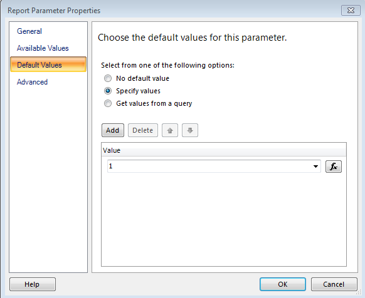Move the value up with the arrow button
The image size is (365, 298).
click(x=170, y=130)
